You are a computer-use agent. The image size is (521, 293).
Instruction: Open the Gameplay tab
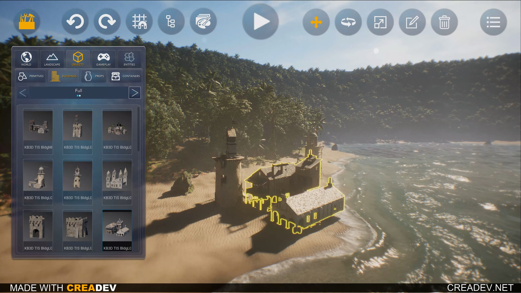(x=103, y=59)
